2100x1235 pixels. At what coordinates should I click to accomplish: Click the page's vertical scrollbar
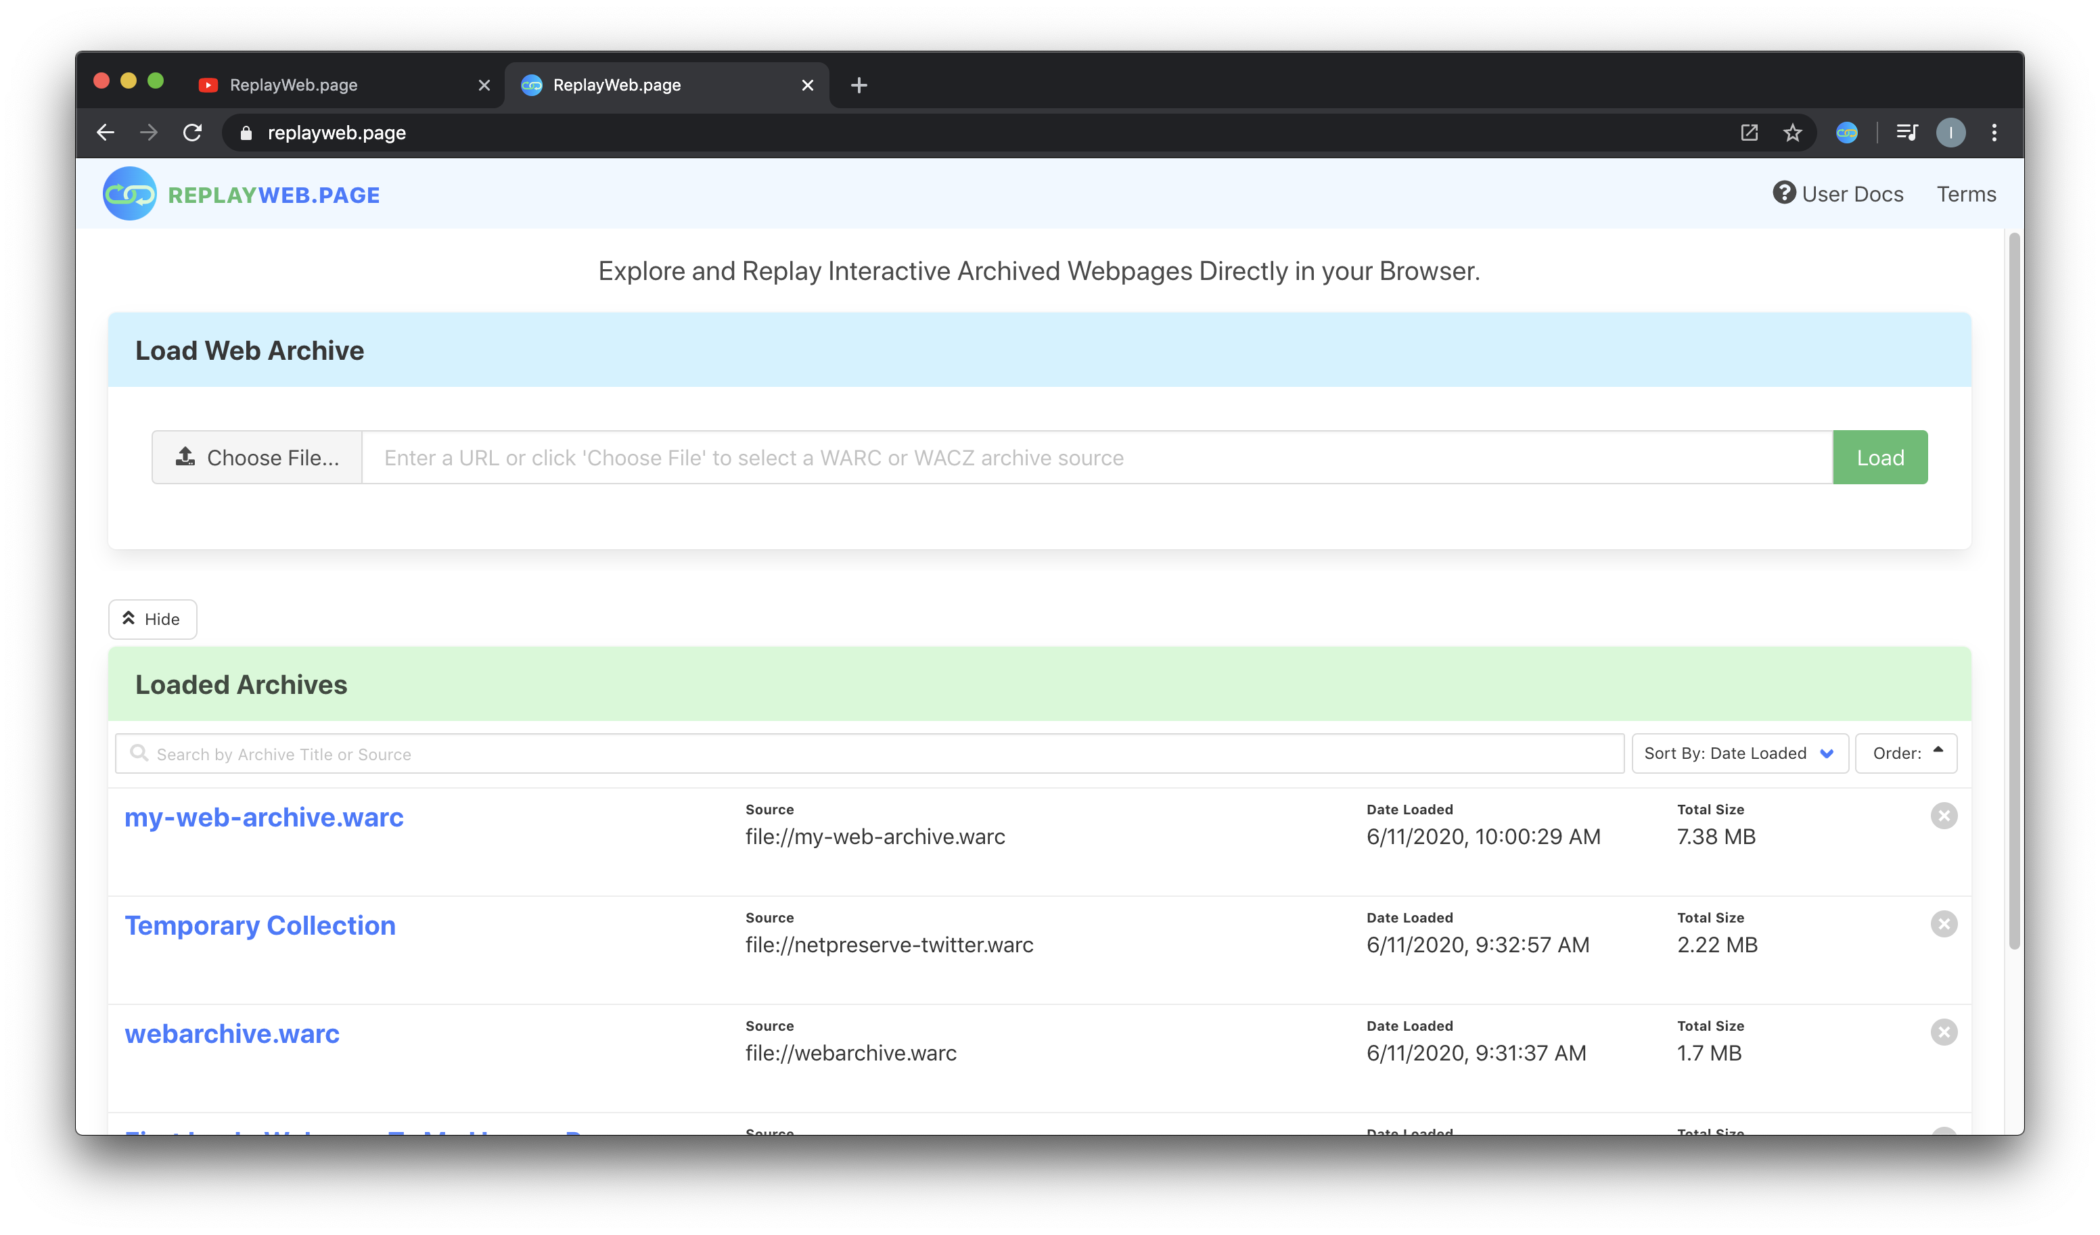point(2014,592)
